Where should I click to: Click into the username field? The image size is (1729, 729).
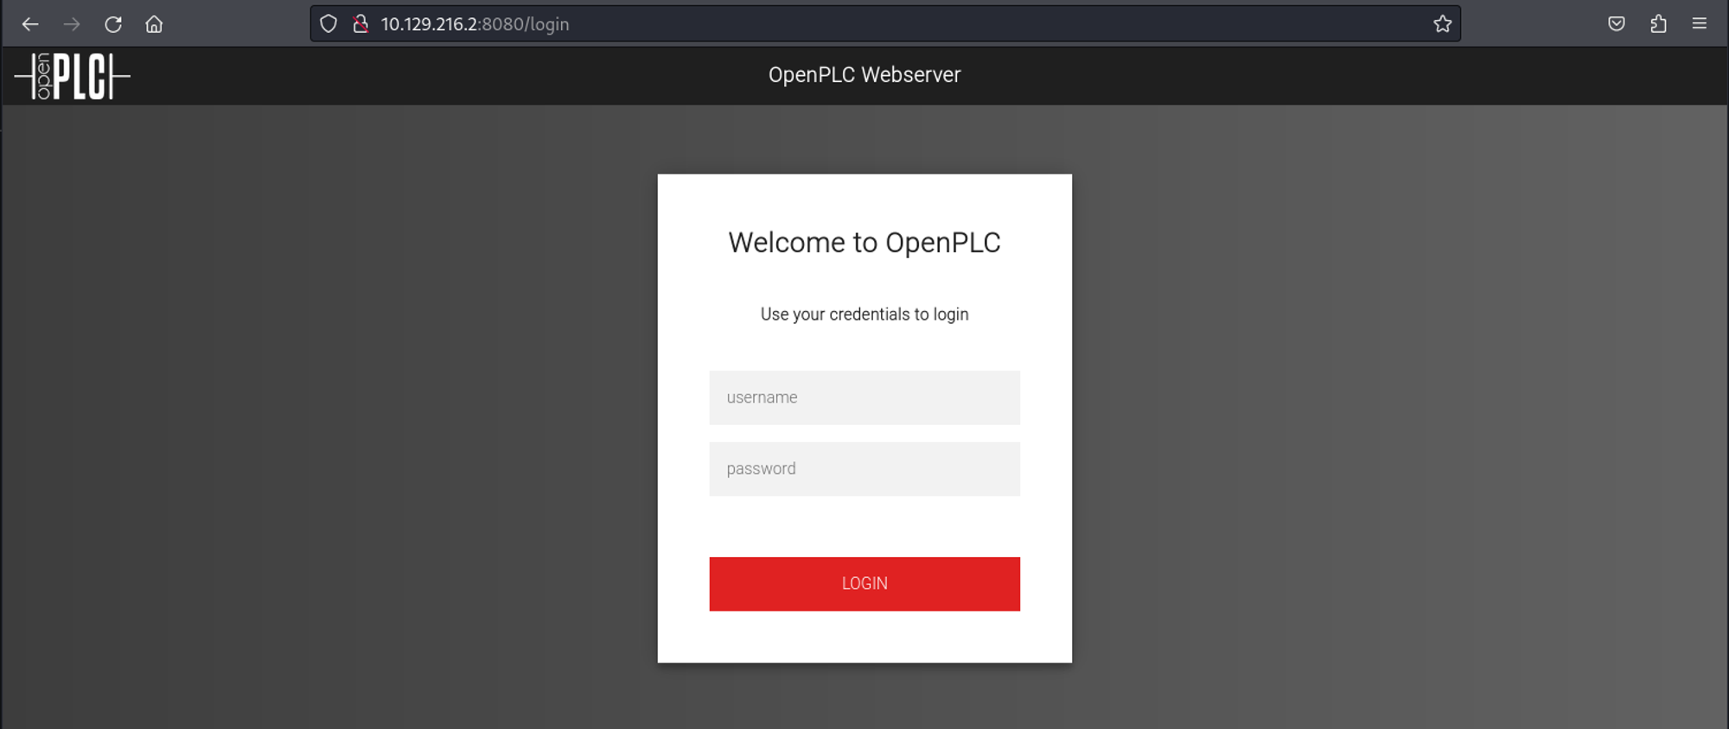[864, 397]
